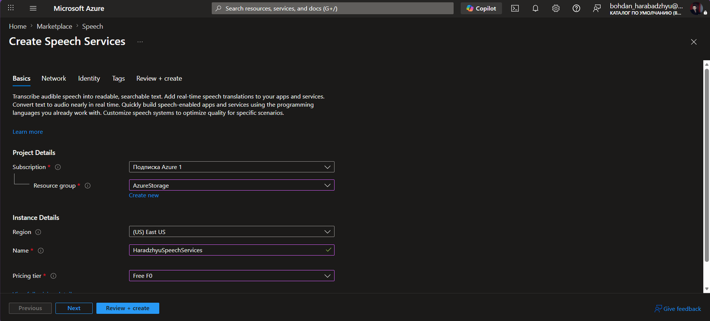Switch to the Identity tab
Screen dimensions: 710x321
coord(89,79)
